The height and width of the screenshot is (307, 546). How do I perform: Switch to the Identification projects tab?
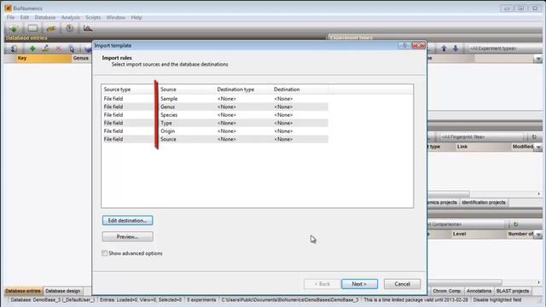click(x=484, y=202)
